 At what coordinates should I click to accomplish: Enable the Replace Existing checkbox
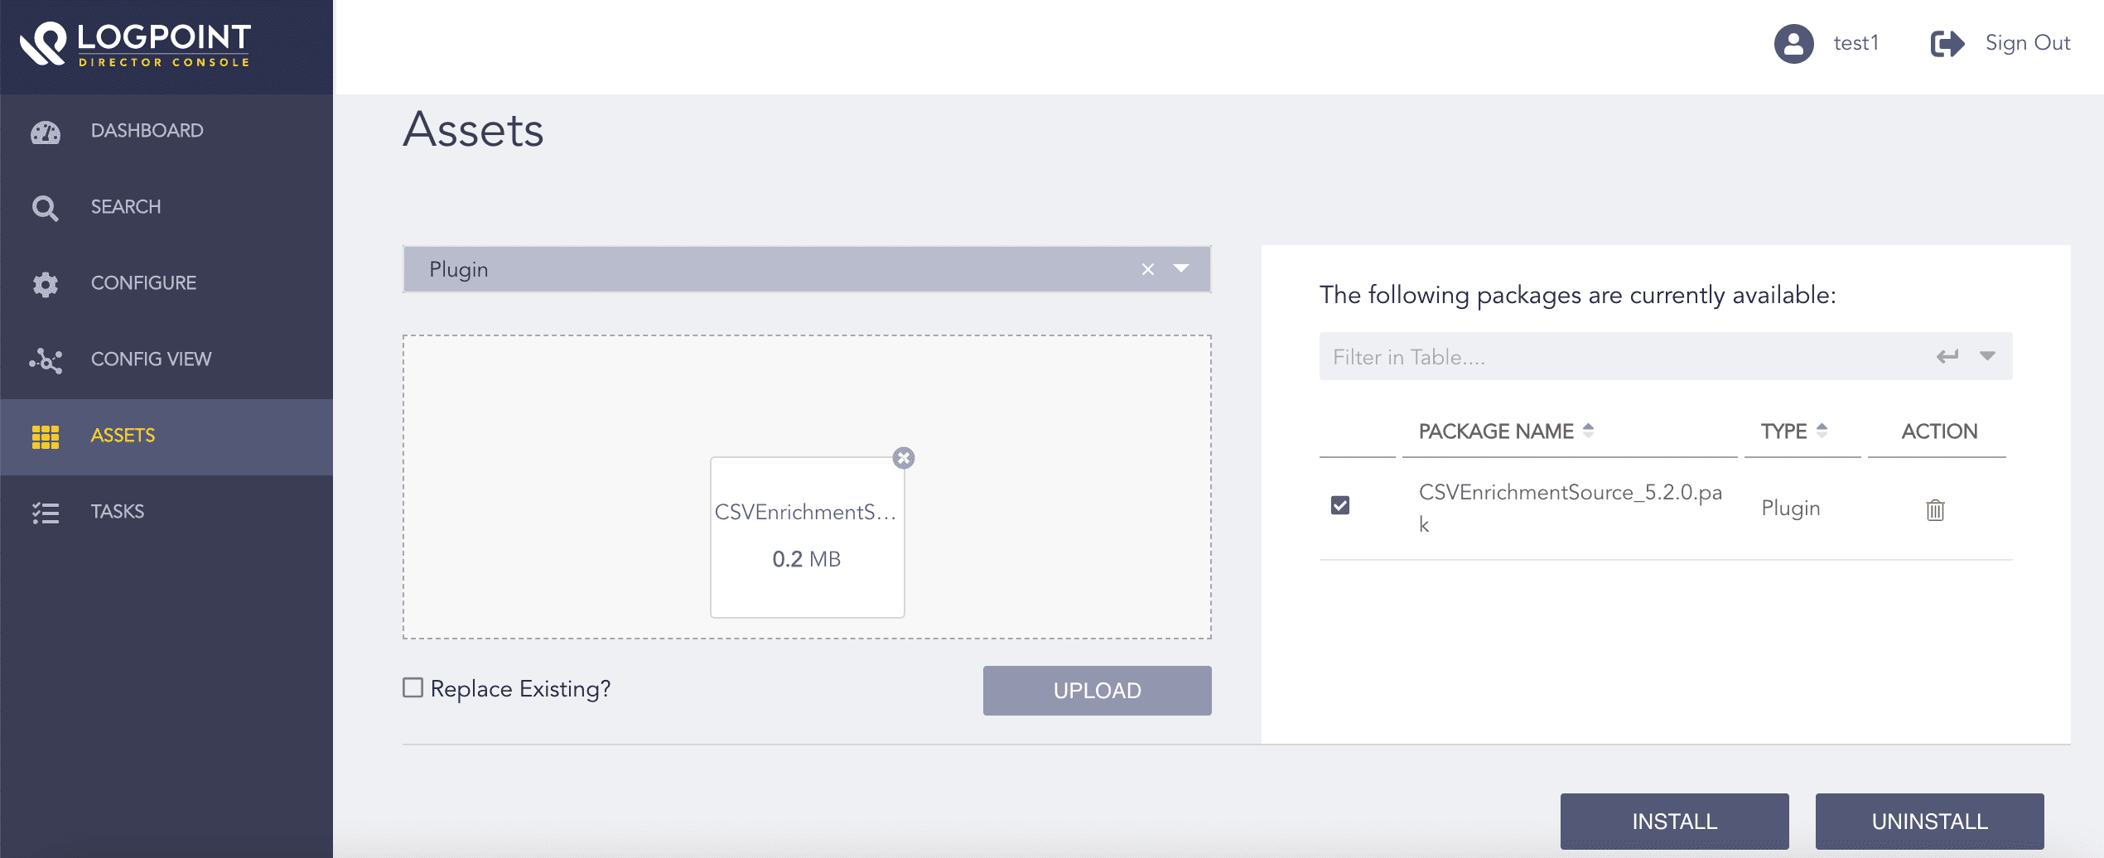pyautogui.click(x=413, y=687)
